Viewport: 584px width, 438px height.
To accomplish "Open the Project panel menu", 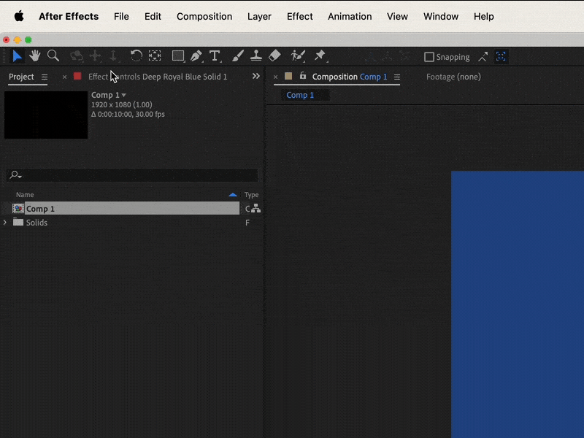I will coord(45,77).
